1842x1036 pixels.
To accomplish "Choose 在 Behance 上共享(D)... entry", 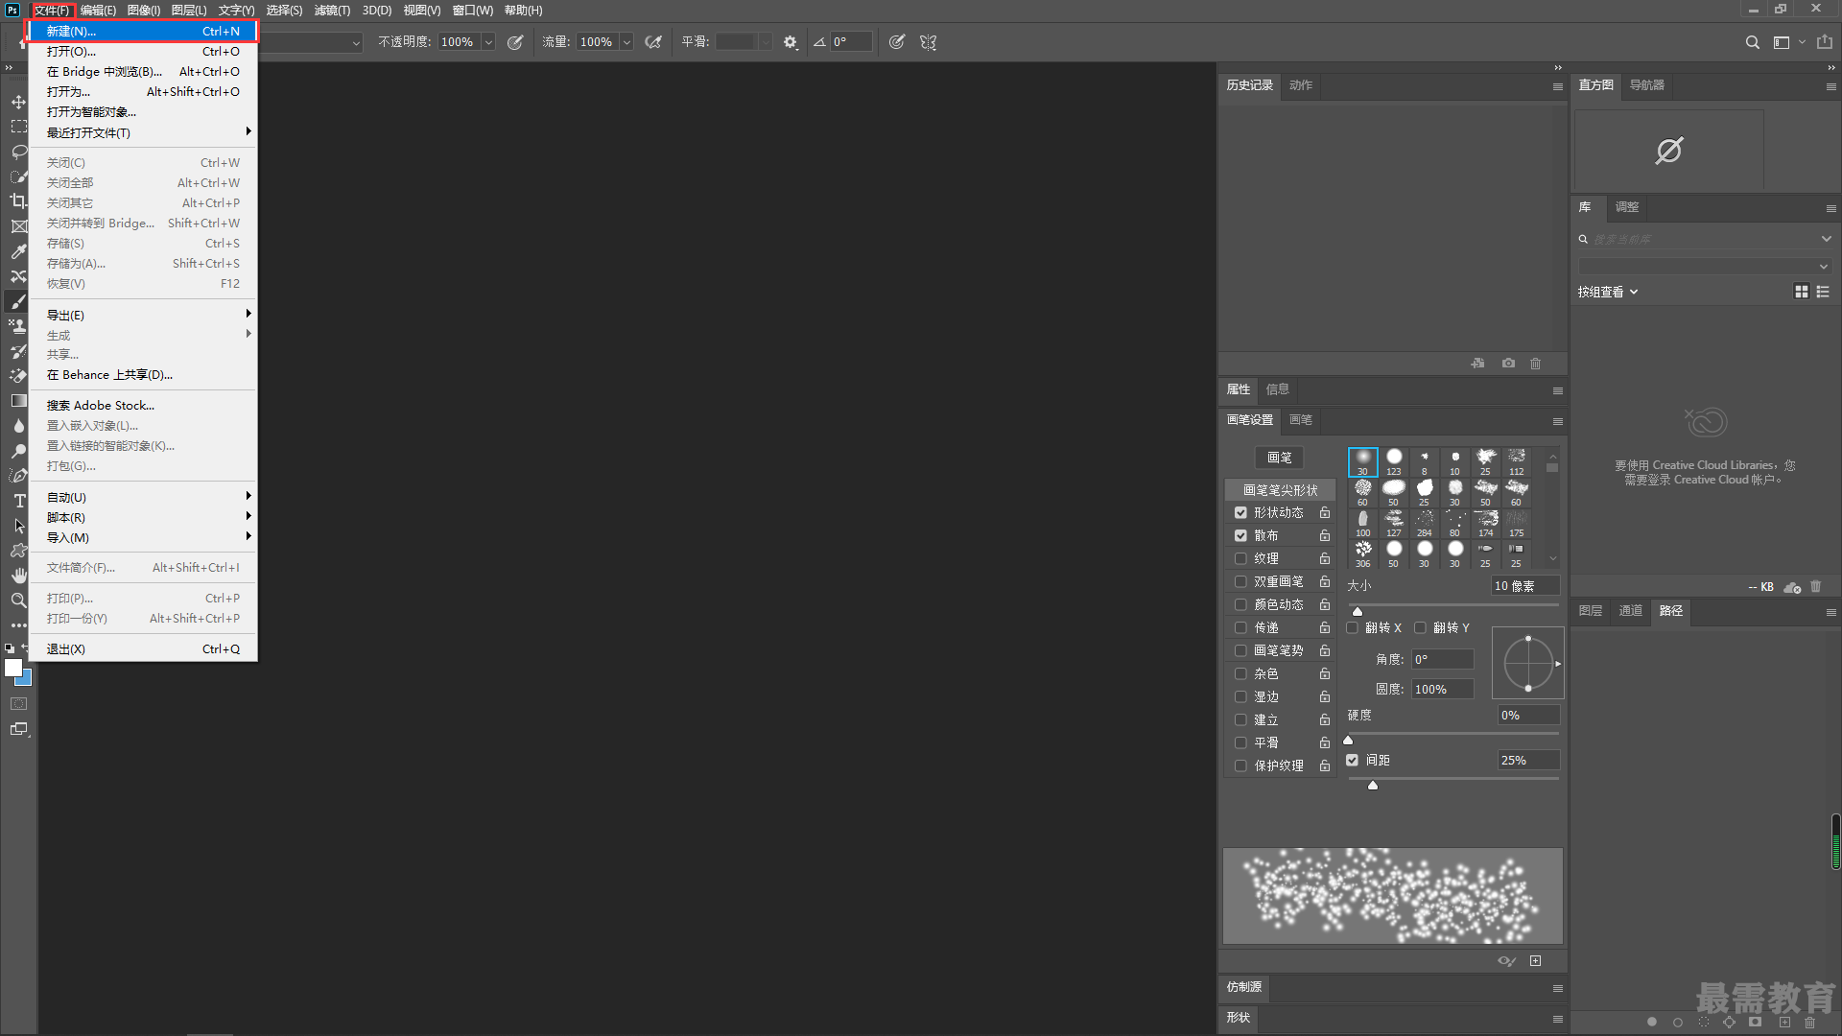I will point(143,375).
